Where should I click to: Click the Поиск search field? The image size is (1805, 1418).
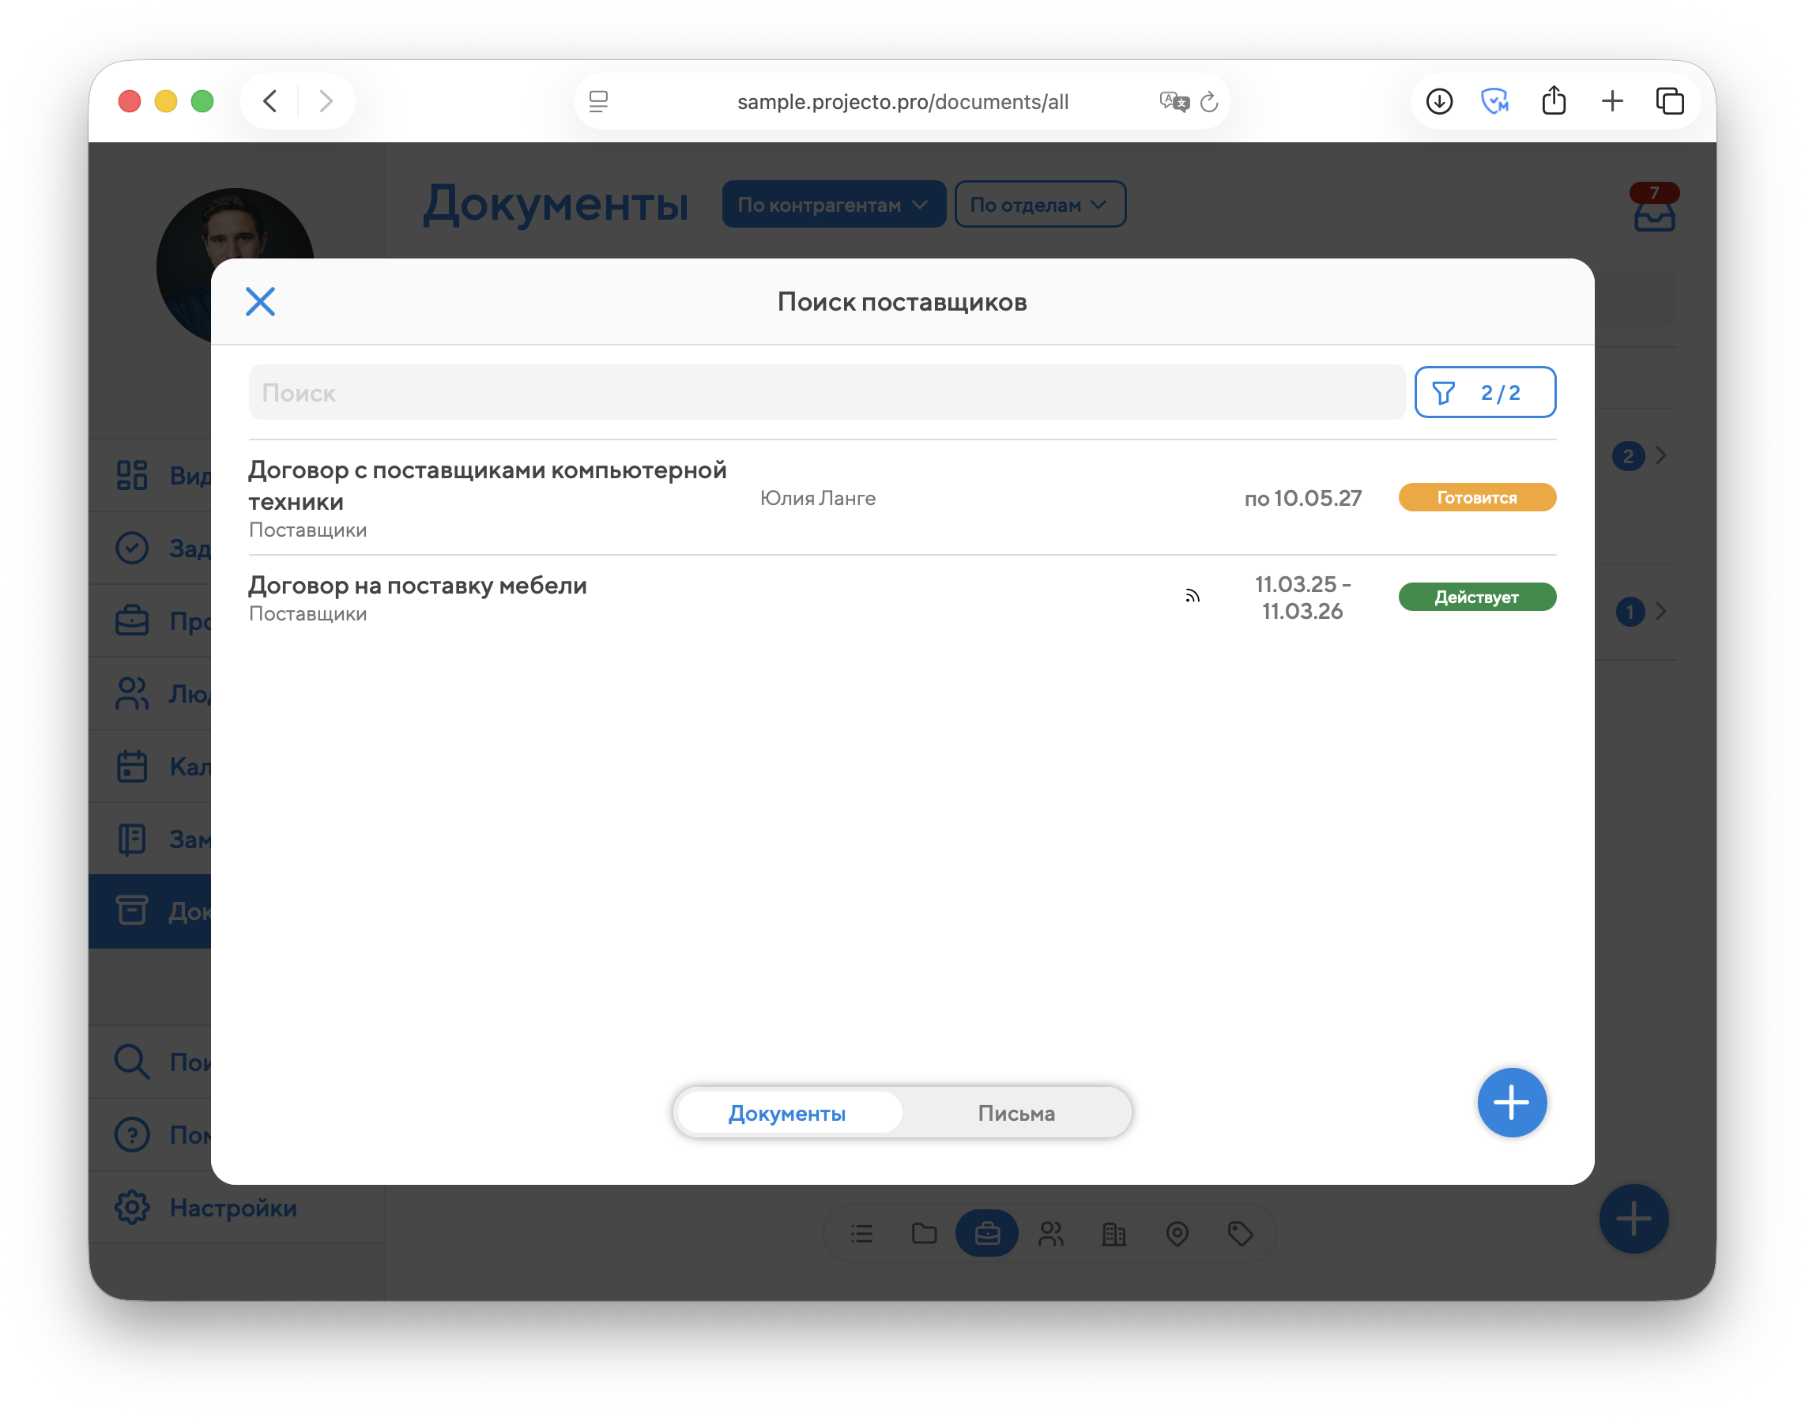(826, 393)
